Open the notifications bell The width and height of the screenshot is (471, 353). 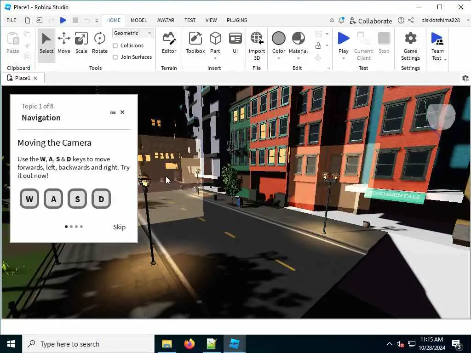pyautogui.click(x=341, y=20)
